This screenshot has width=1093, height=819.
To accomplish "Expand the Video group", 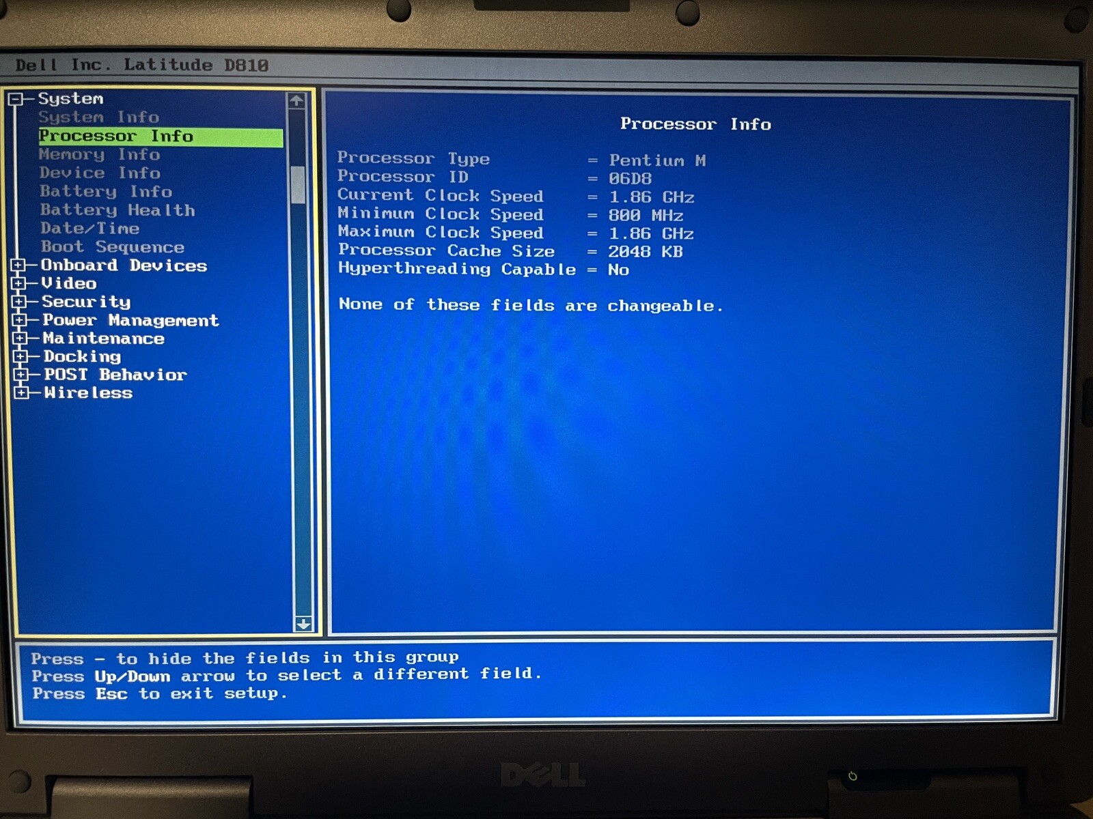I will pyautogui.click(x=18, y=283).
